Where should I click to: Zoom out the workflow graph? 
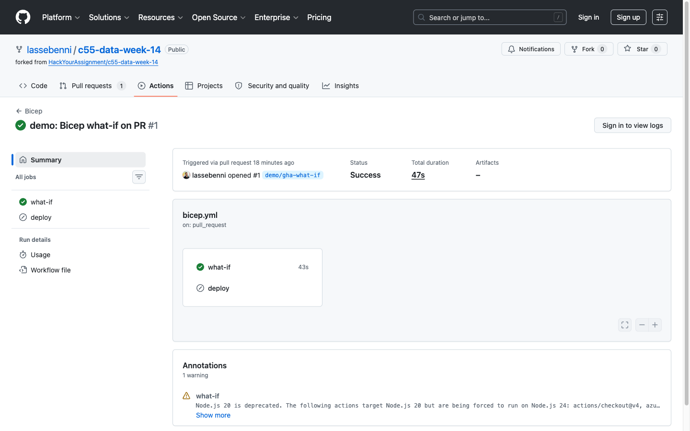pyautogui.click(x=642, y=325)
